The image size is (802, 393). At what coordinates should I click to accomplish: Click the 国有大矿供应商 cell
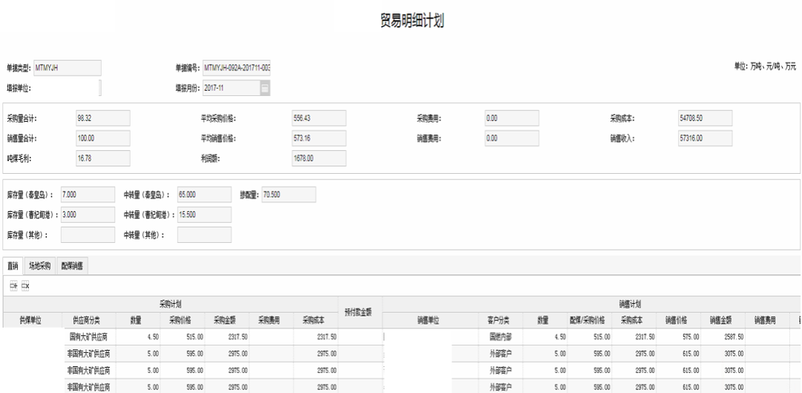[89, 337]
